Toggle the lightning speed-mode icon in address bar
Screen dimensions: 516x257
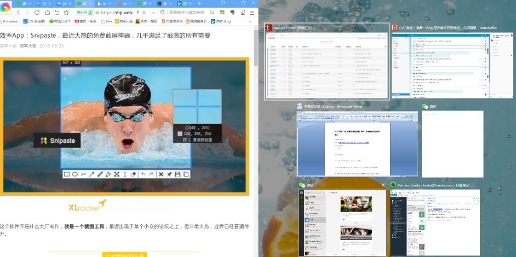click(x=137, y=13)
